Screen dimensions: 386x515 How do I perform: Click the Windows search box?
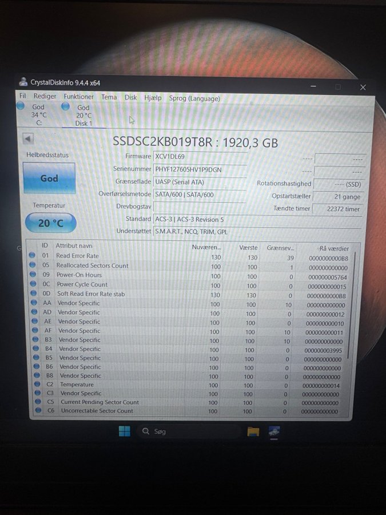pyautogui.click(x=189, y=431)
